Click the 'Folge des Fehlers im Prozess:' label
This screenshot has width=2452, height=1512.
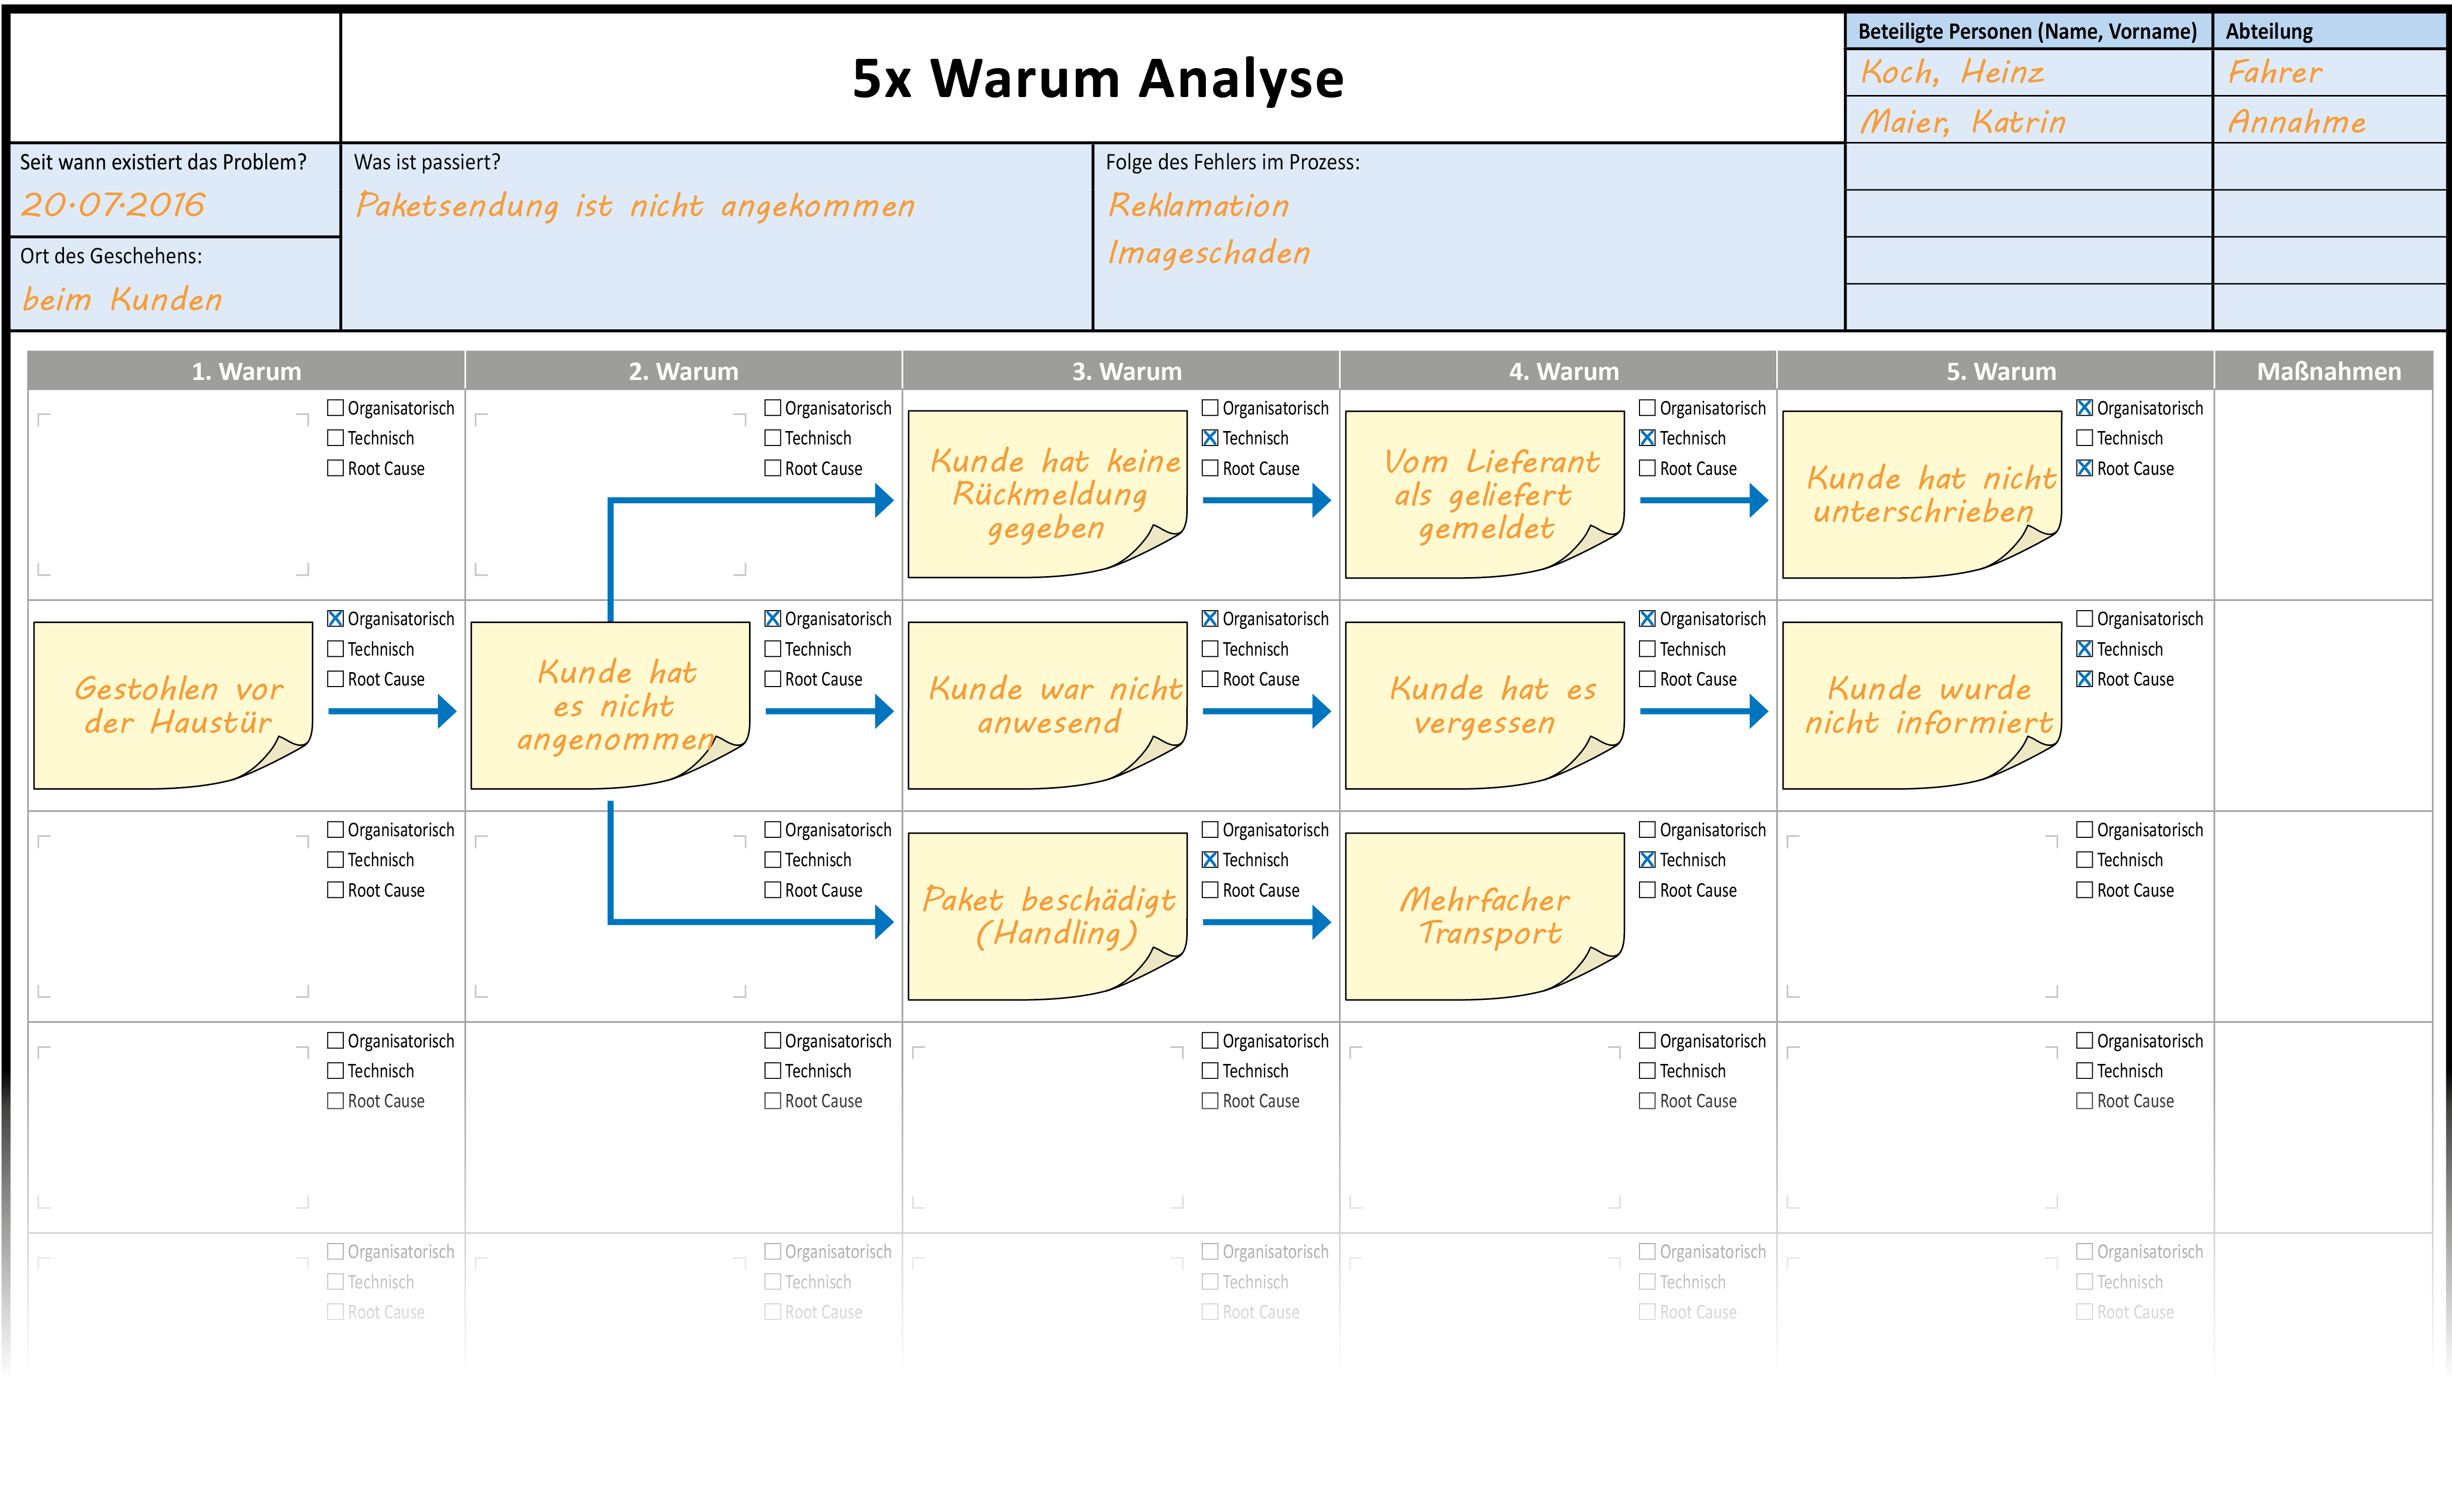point(1232,162)
